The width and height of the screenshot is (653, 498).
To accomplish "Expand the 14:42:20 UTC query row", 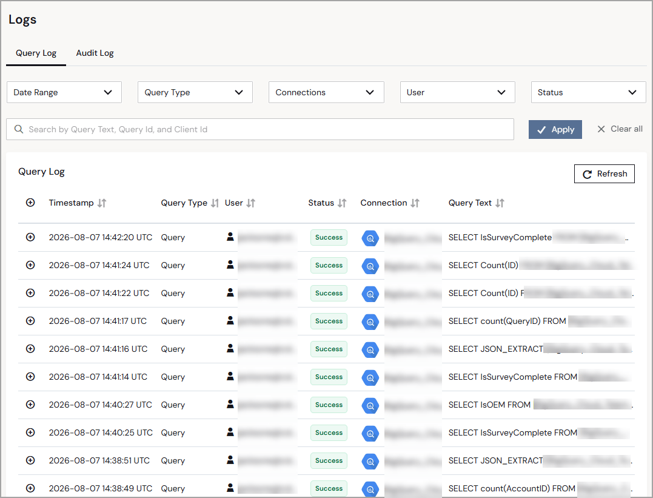I will pos(30,237).
